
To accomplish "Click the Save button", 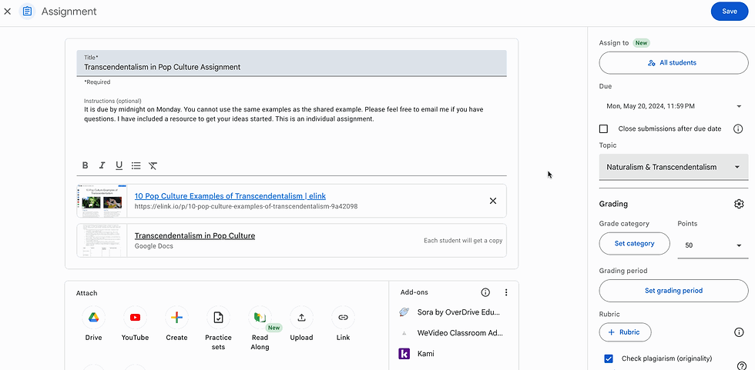I will point(729,12).
